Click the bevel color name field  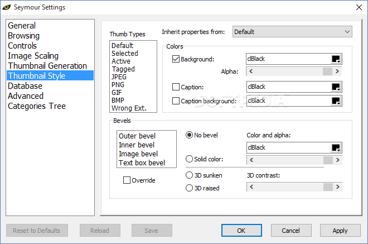[x=289, y=147]
